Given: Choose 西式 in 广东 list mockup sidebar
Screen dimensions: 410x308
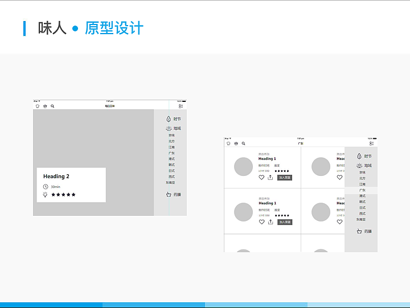Looking at the screenshot, I should click(362, 213).
